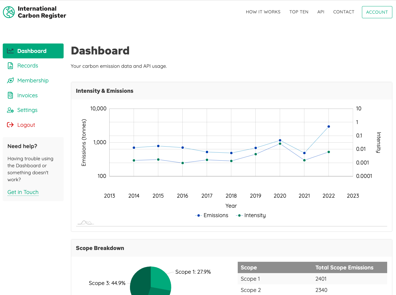
Task: Click the red Logout arrow icon
Action: point(10,125)
